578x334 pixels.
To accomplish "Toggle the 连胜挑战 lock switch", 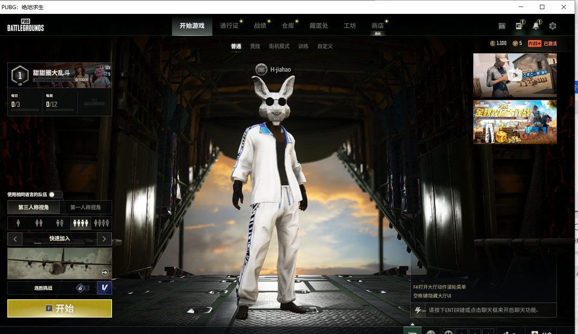I will tap(81, 288).
